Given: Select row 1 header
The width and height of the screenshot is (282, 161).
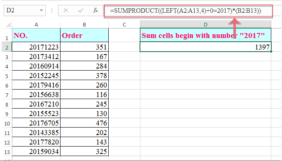Looking at the screenshot, I should [7, 36].
